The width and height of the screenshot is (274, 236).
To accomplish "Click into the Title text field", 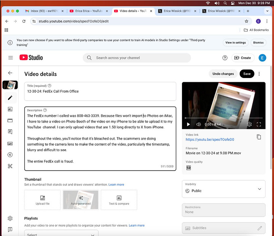I will [100, 91].
